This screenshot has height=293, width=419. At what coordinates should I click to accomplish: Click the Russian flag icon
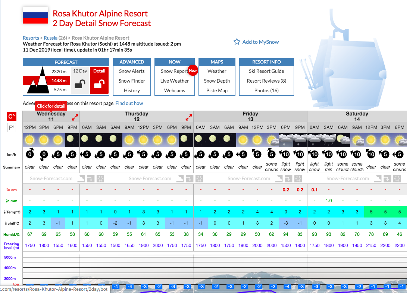pos(35,16)
